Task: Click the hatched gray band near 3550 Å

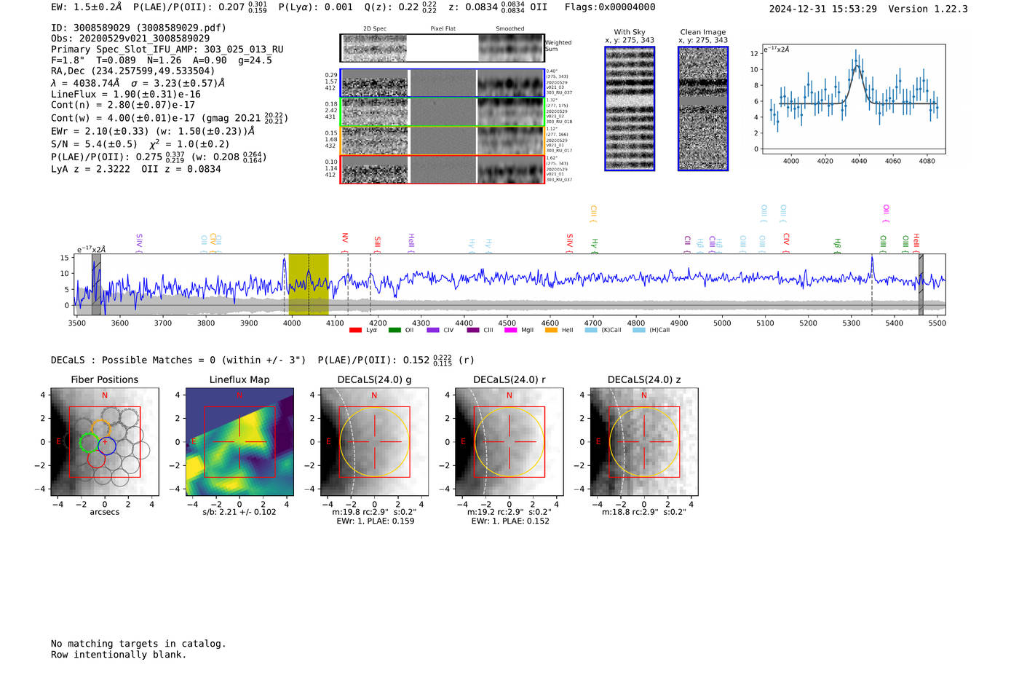Action: tap(96, 284)
